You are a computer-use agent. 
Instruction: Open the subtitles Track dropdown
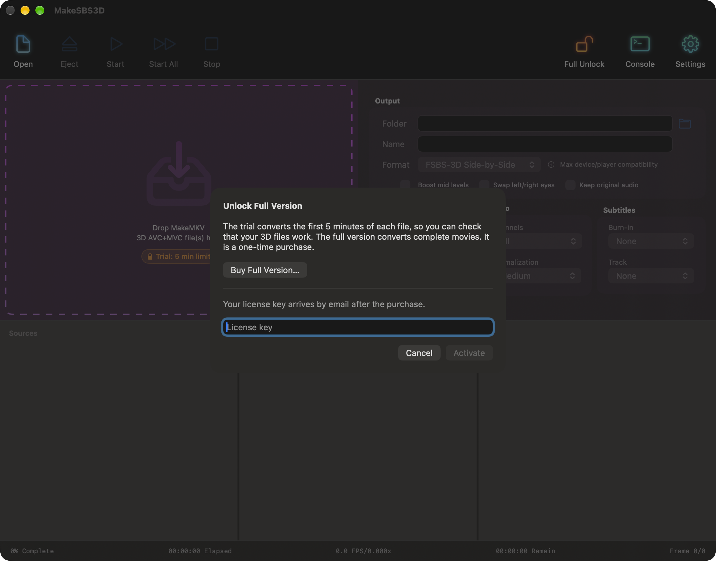click(651, 276)
